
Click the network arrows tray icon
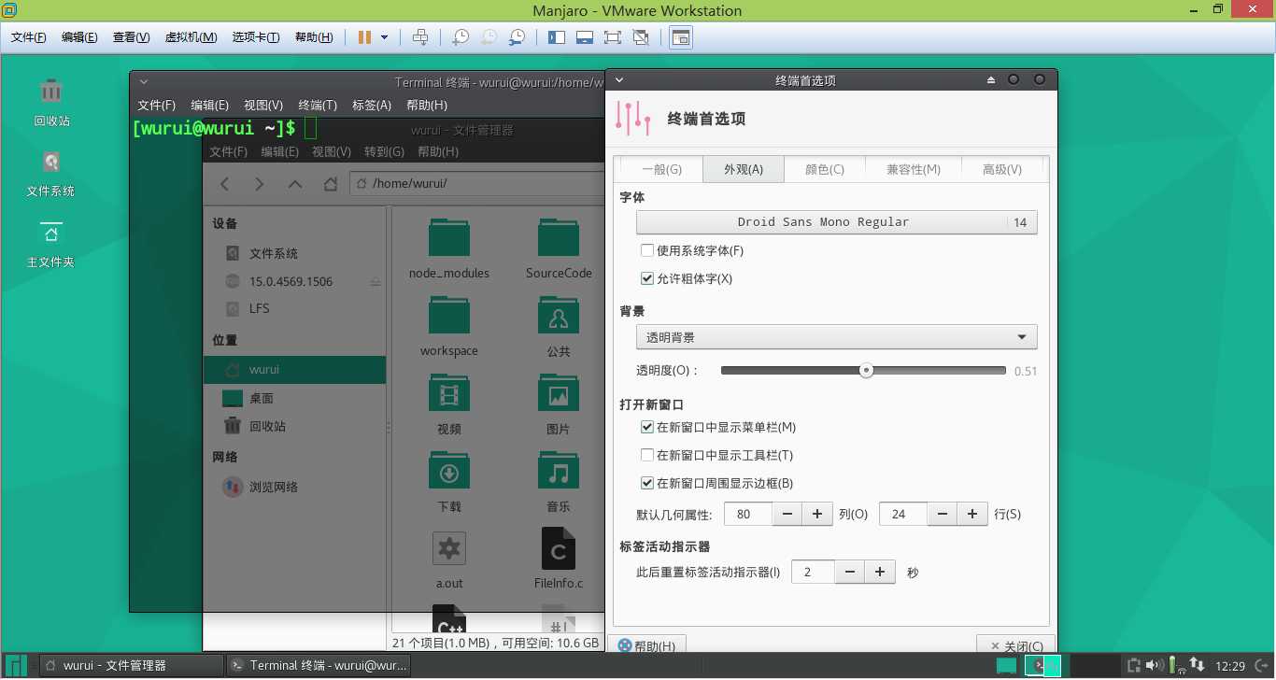(1197, 666)
